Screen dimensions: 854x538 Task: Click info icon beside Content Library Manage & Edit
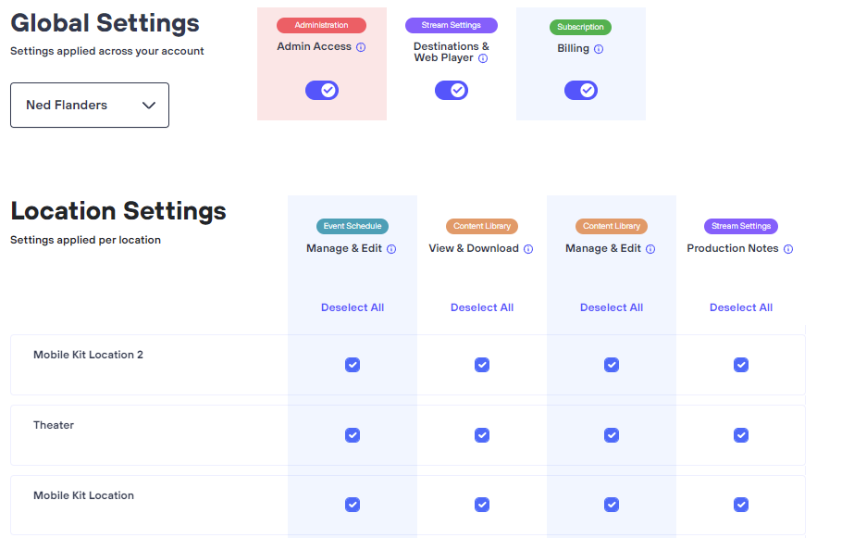650,249
